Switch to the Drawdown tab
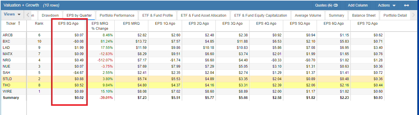 (50, 15)
